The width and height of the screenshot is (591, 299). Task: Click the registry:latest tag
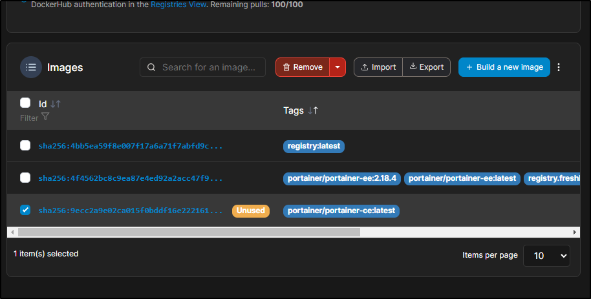pos(314,146)
